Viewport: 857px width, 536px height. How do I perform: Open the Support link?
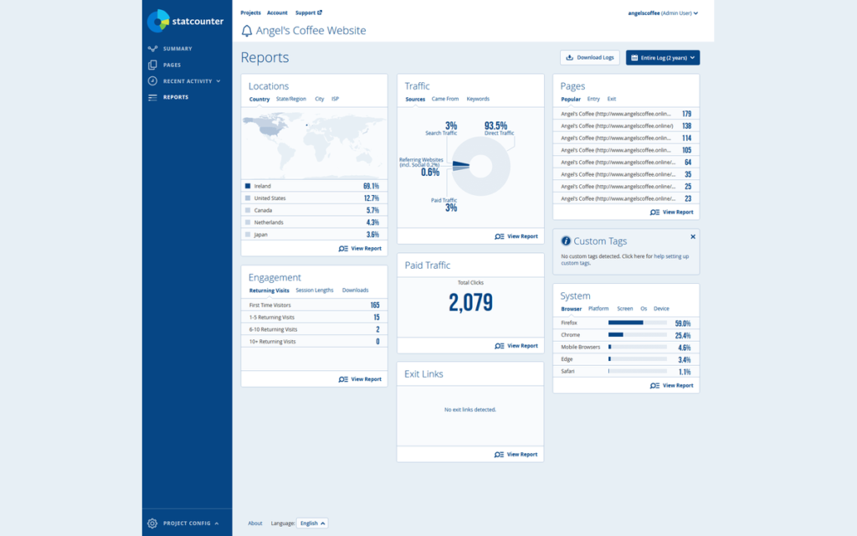coord(308,13)
